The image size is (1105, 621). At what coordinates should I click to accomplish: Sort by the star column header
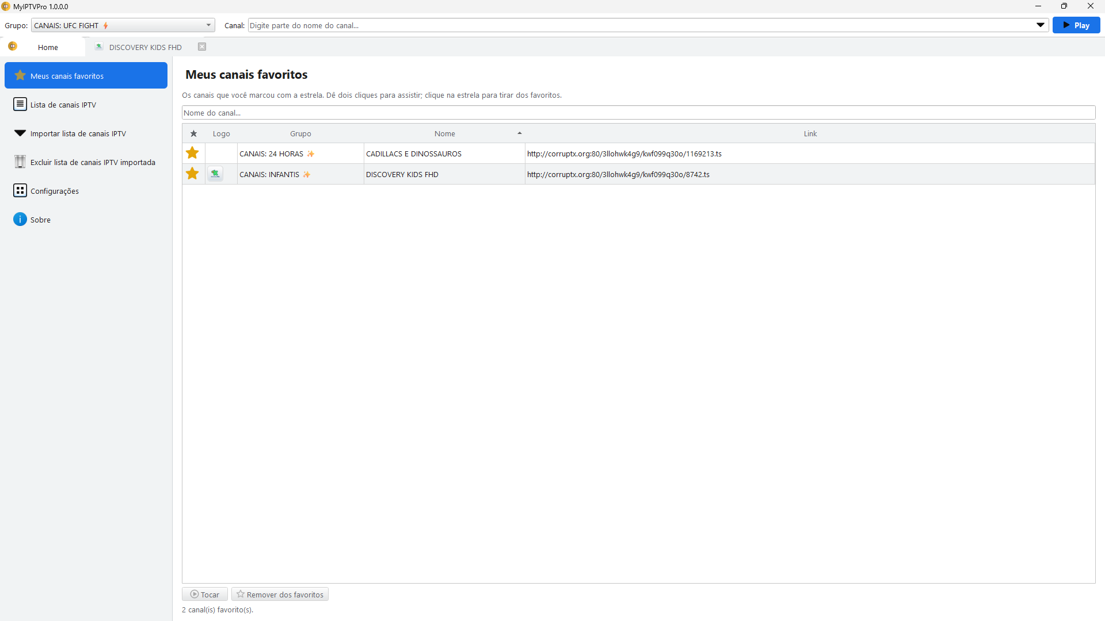(193, 133)
